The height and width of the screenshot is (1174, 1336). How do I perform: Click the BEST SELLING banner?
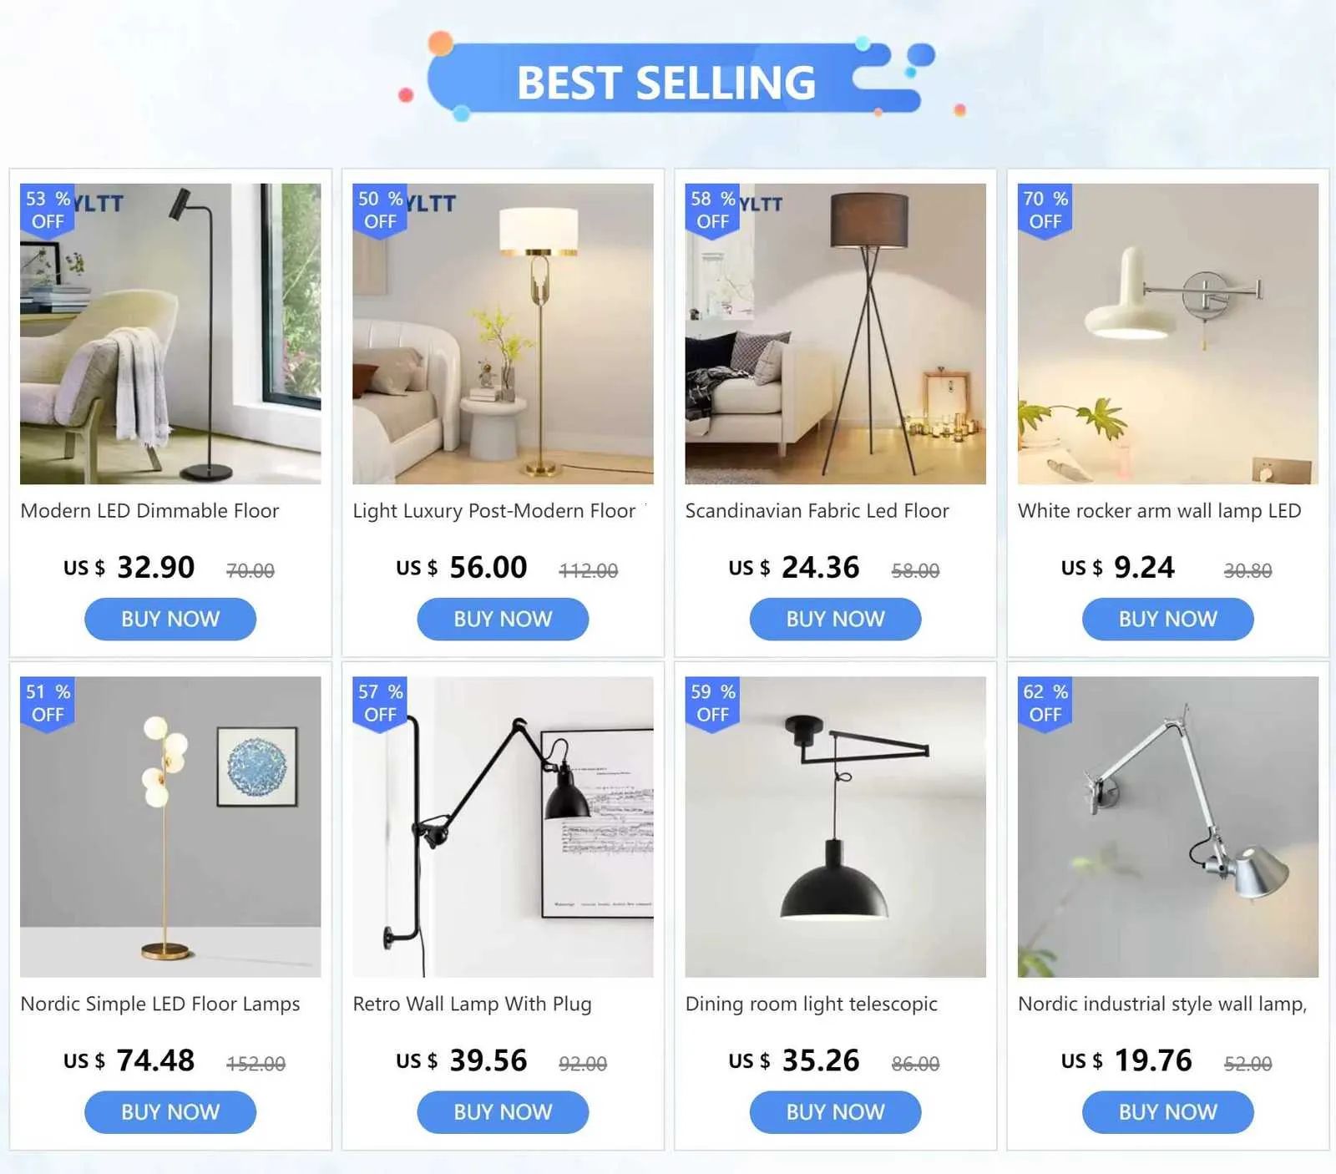pos(668,81)
